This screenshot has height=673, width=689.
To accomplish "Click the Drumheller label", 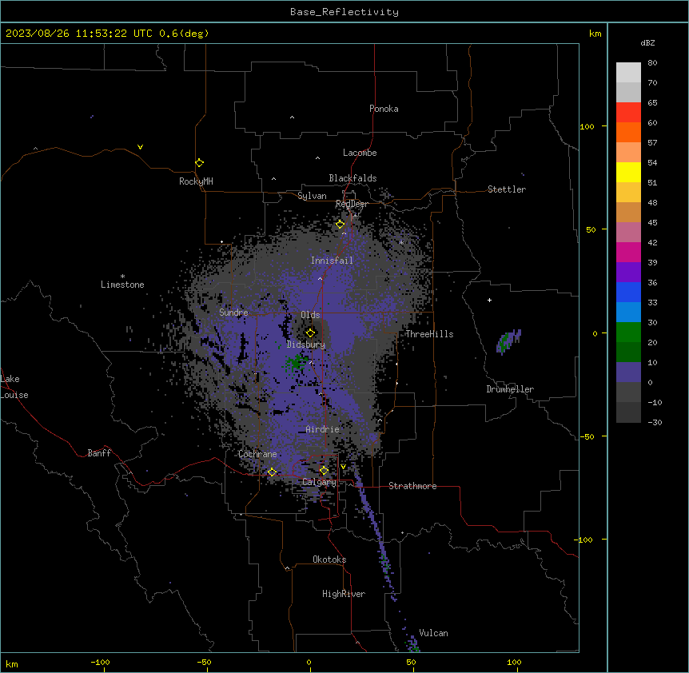I will [510, 389].
